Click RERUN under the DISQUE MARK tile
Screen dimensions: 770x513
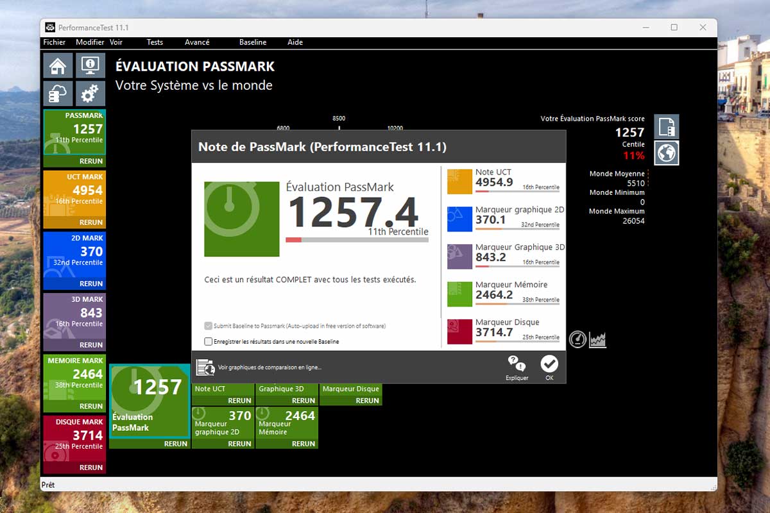coord(91,467)
